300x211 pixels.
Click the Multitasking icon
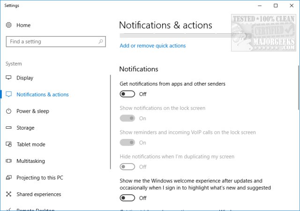click(9, 161)
